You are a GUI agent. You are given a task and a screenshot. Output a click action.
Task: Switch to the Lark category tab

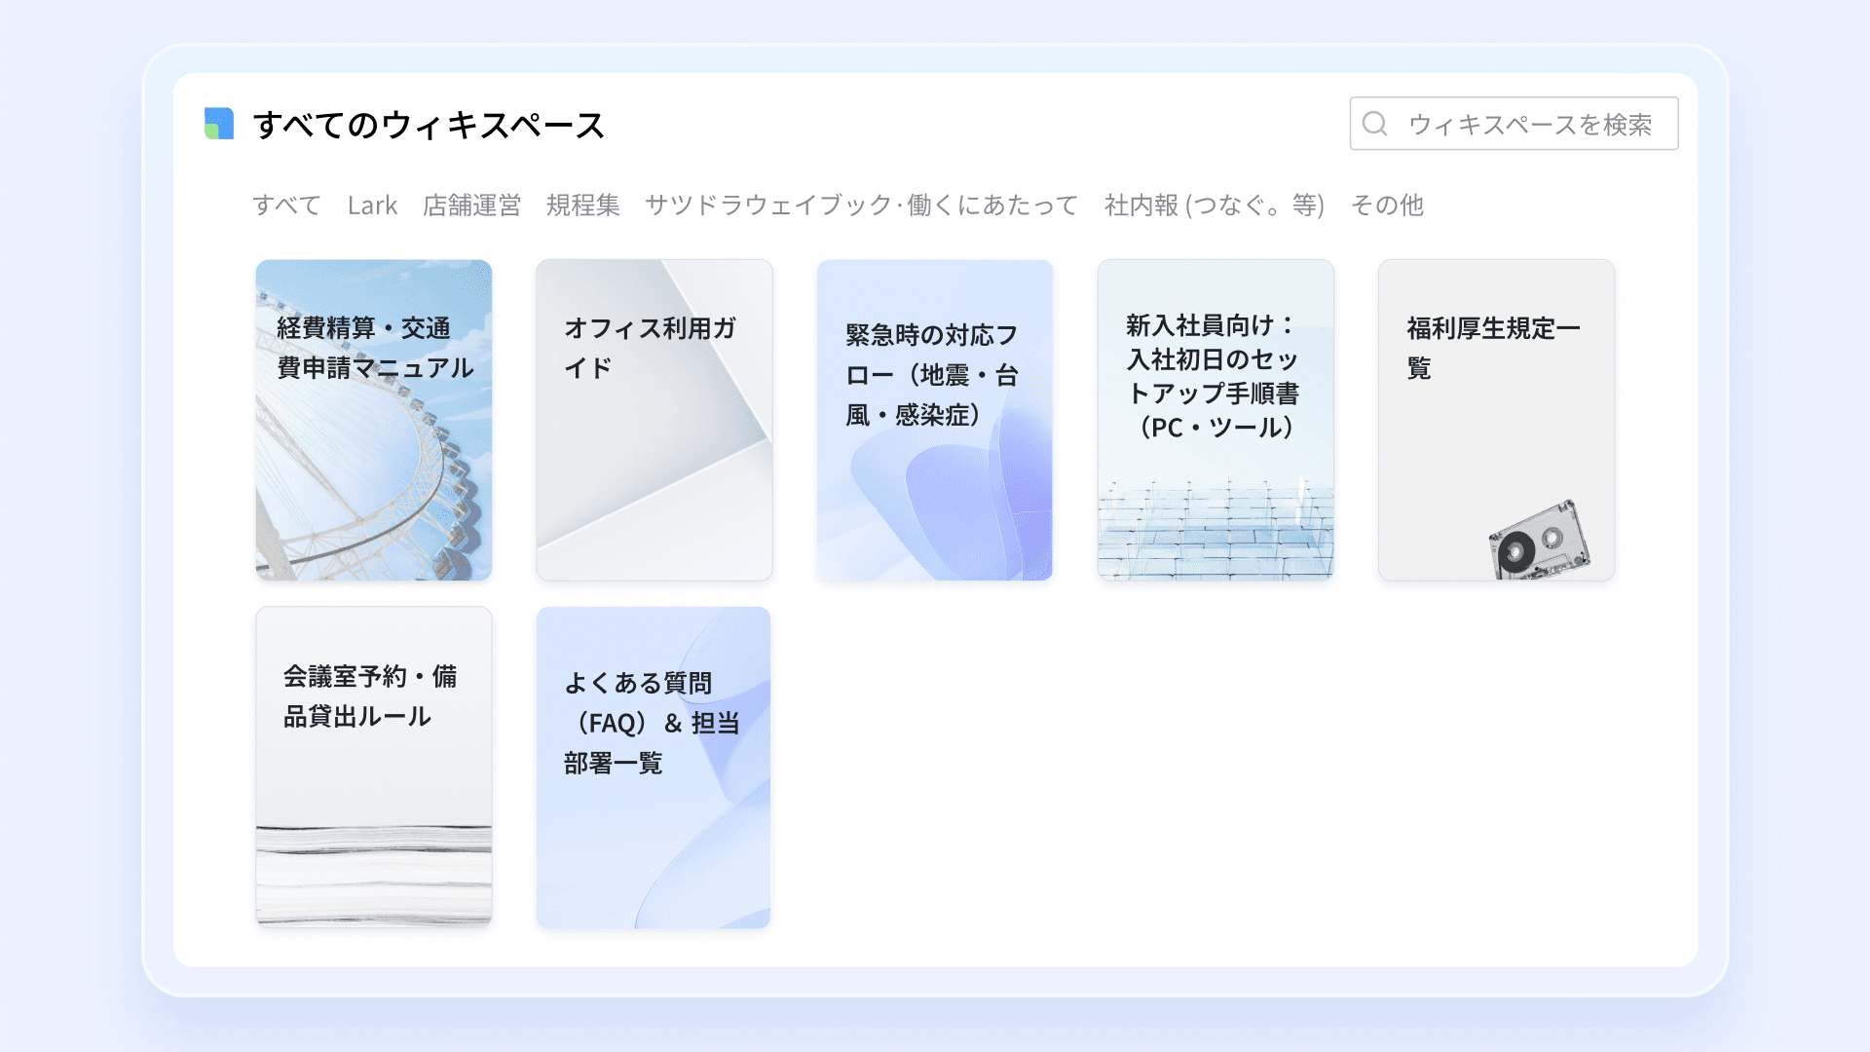372,206
